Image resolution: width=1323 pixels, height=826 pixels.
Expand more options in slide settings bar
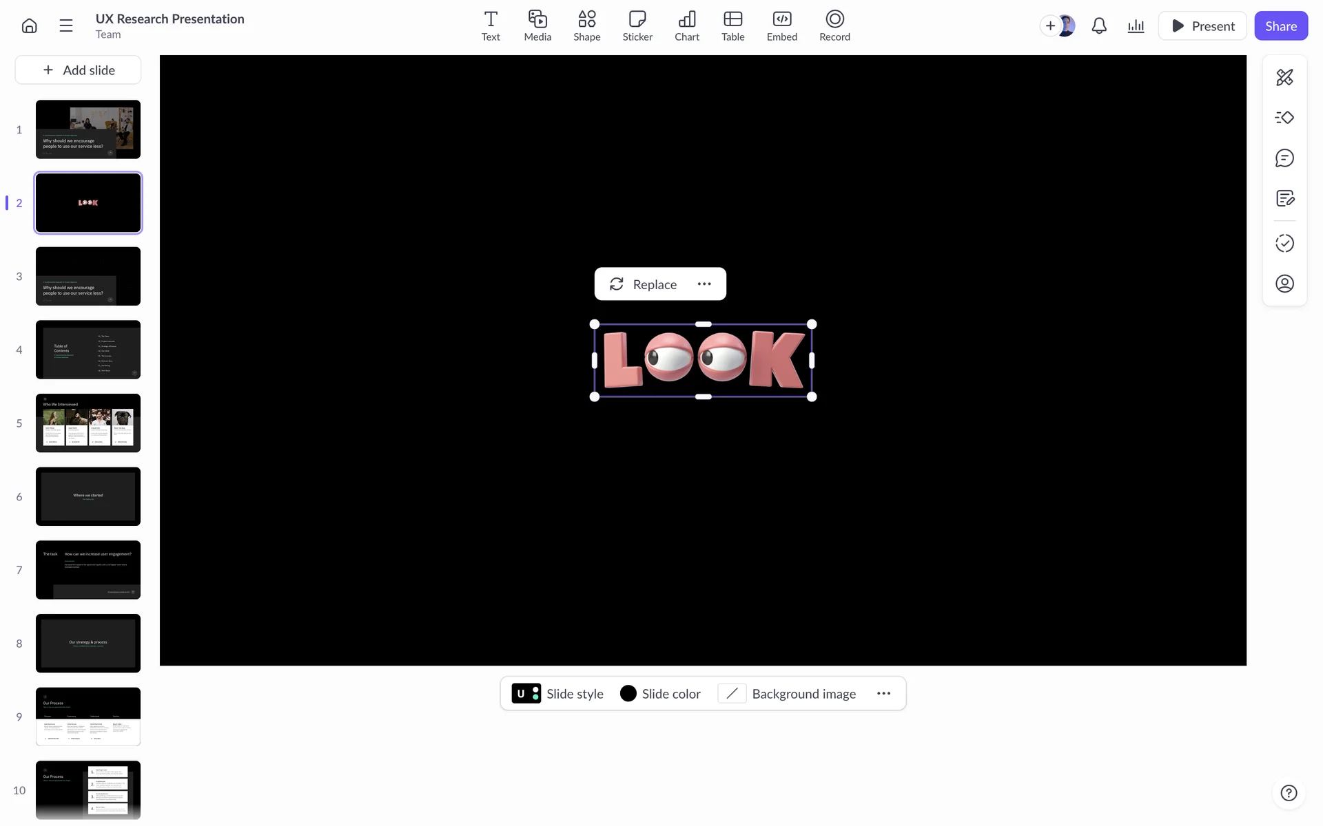pos(883,694)
